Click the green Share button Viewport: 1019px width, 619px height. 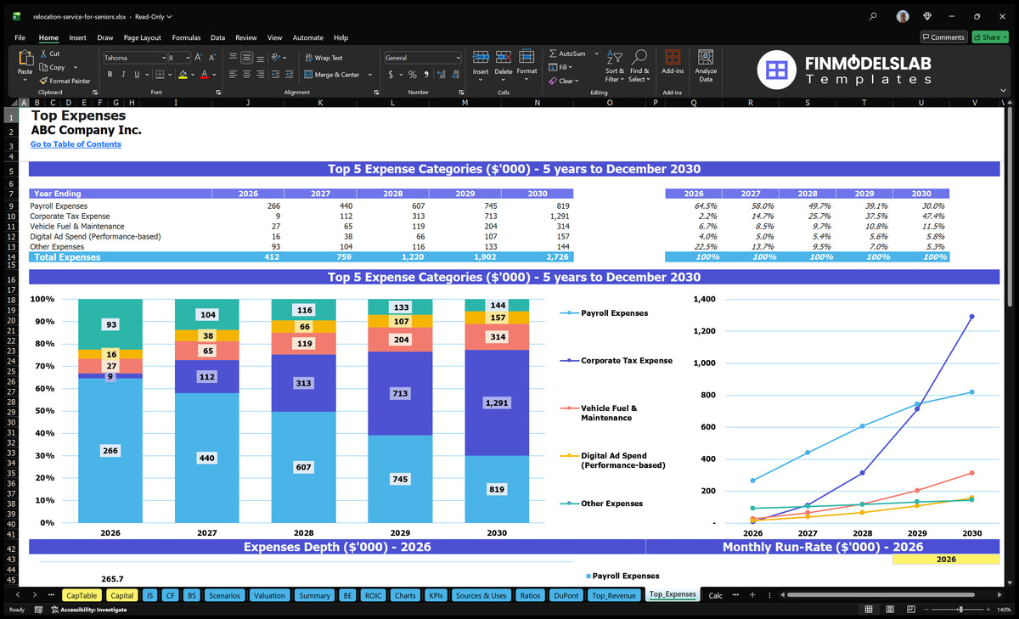(990, 37)
